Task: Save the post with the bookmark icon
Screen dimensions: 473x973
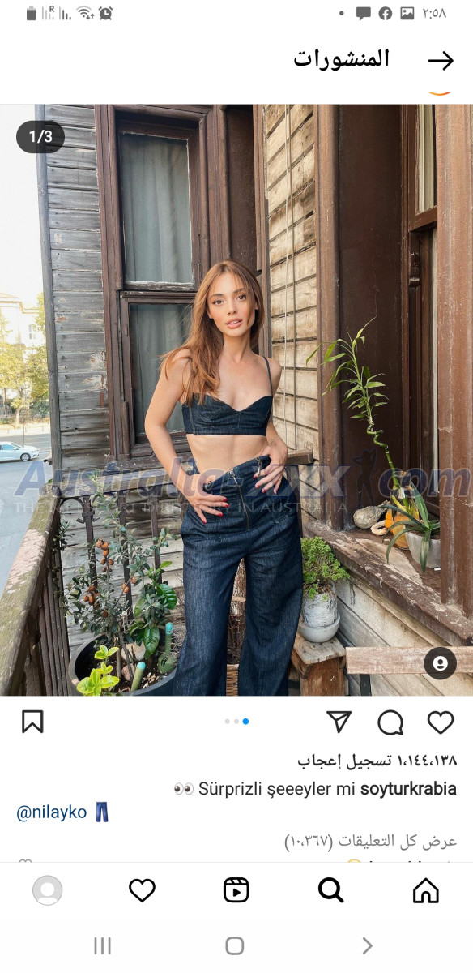Action: [x=32, y=722]
